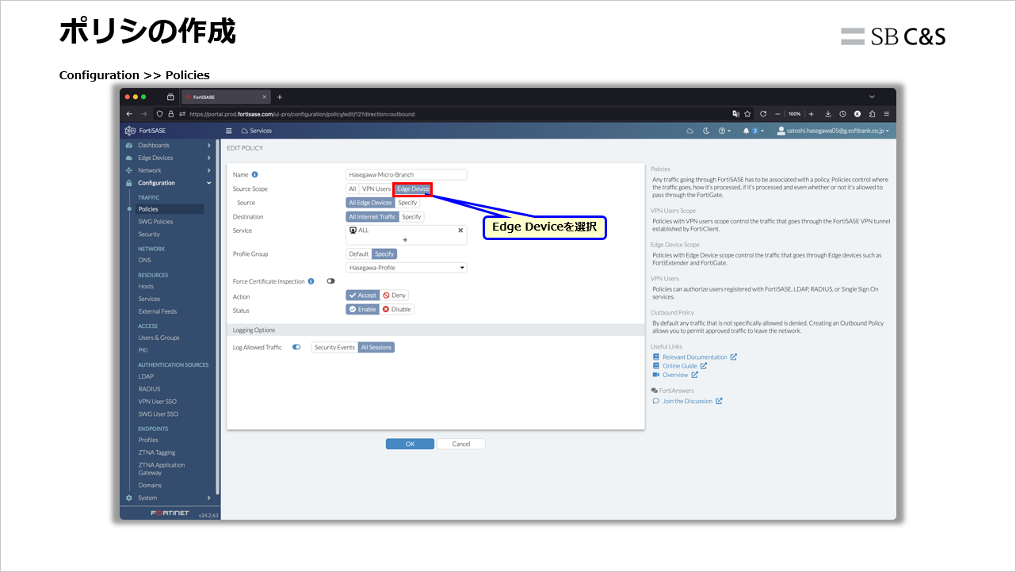1016x572 pixels.
Task: Expand the Dashboards sidebar section
Action: (209, 145)
